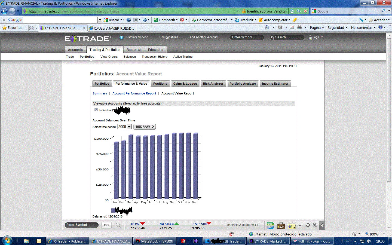Click the Customer Service link
Screen dimensions: 392x245
tap(136, 37)
